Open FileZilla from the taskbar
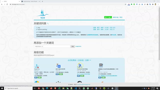Viewport: 160px width, 90px height. 39,88
